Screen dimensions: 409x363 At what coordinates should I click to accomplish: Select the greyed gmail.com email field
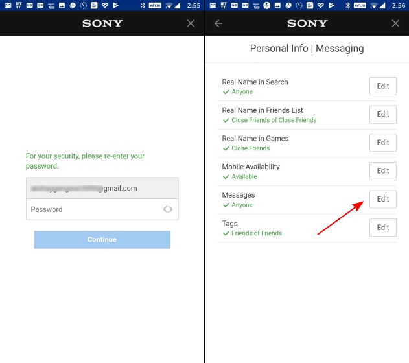102,188
